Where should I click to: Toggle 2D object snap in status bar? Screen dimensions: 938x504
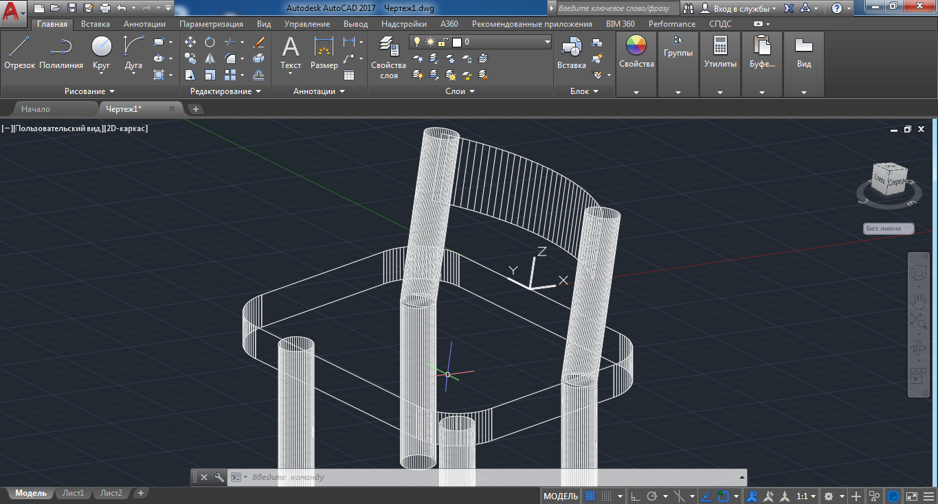[x=724, y=496]
